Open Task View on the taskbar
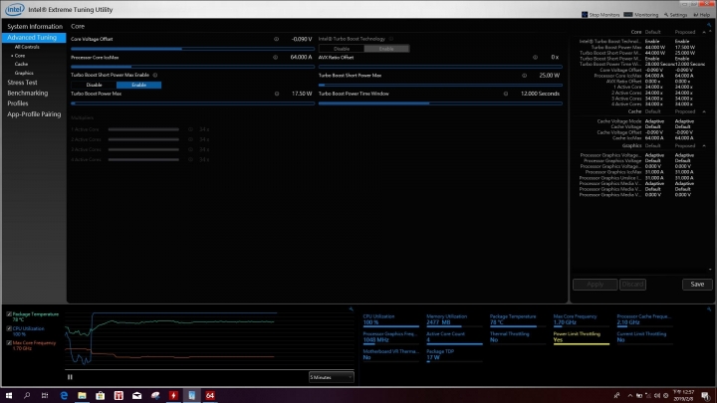The image size is (717, 403). [45, 395]
